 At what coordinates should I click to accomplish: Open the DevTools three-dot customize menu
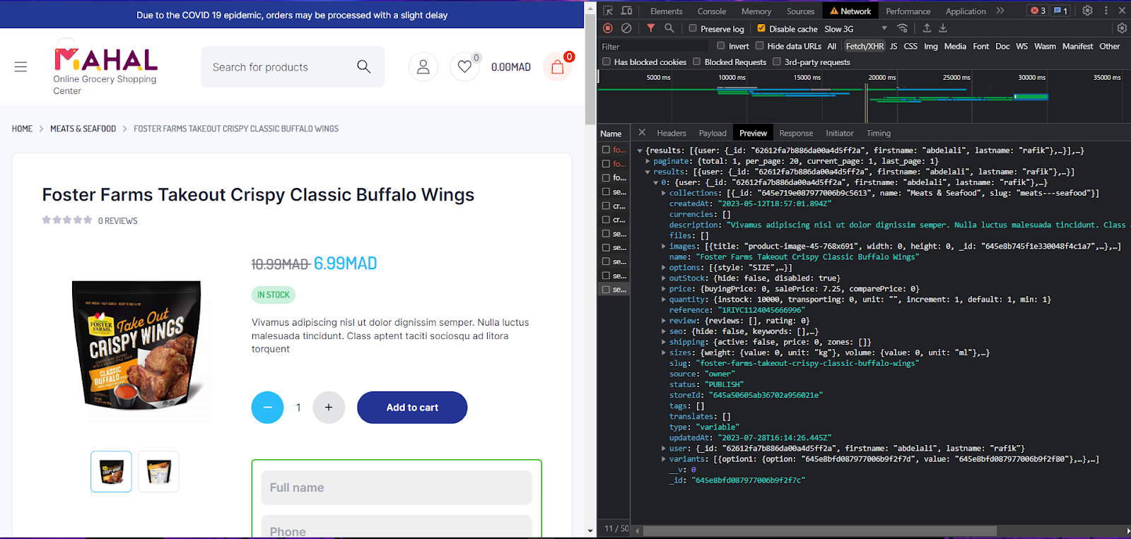pos(1106,11)
